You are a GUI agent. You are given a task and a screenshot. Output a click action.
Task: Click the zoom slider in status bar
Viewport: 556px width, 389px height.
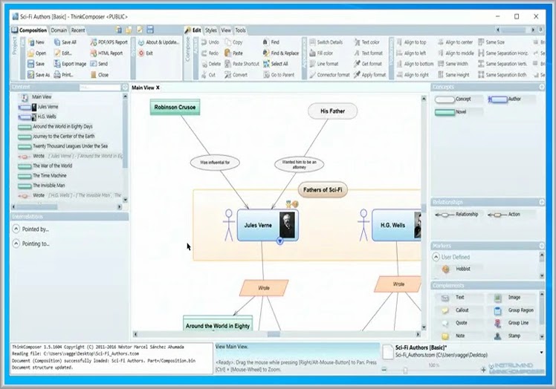405,370
